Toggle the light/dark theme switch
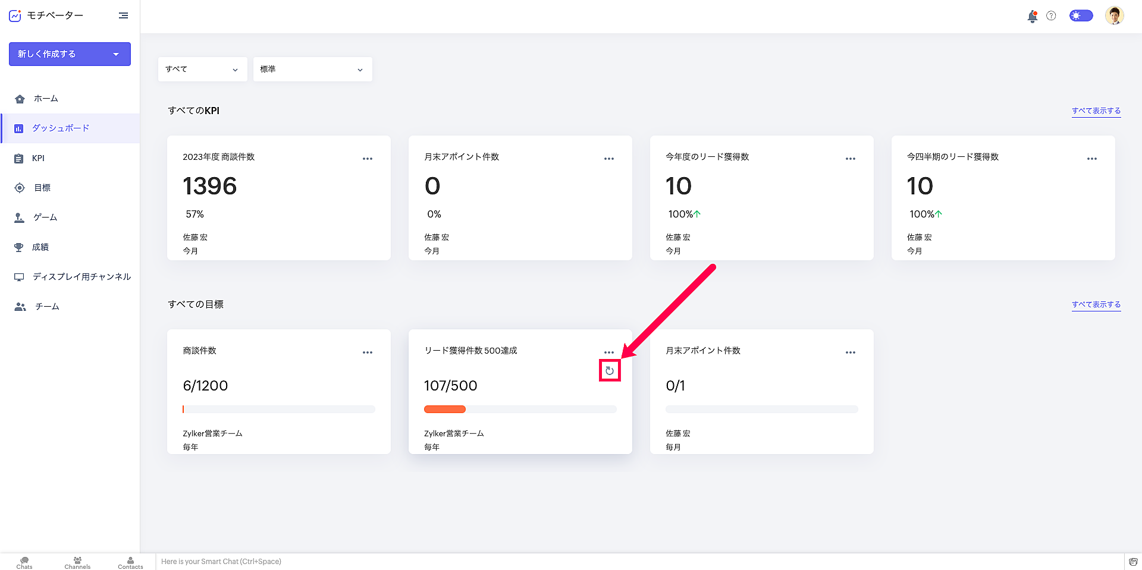 [1081, 16]
